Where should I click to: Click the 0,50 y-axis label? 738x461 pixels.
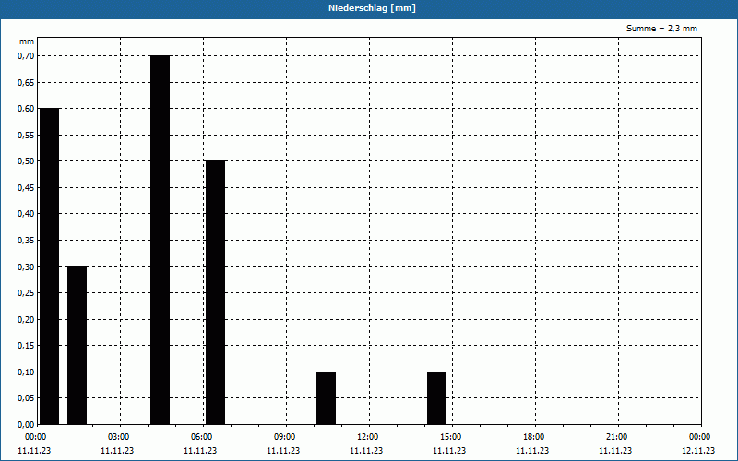point(26,161)
